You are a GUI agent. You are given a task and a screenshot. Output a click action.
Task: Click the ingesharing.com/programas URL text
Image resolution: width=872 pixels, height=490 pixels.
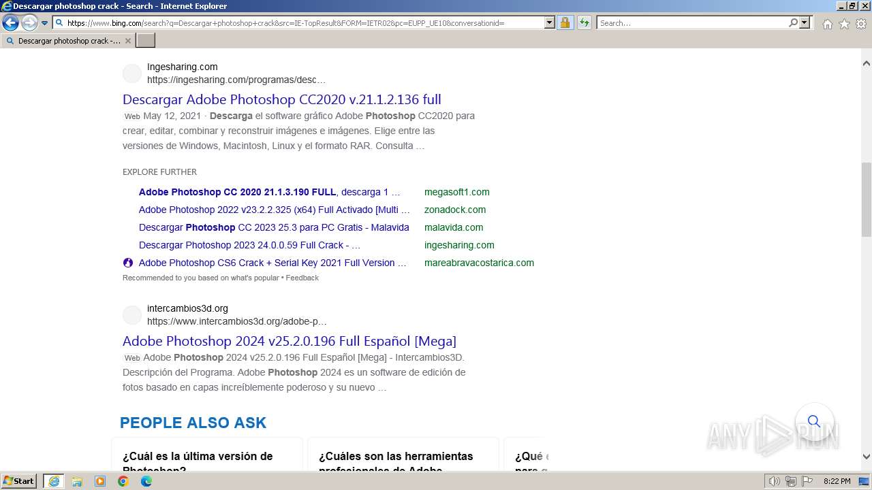pyautogui.click(x=236, y=80)
